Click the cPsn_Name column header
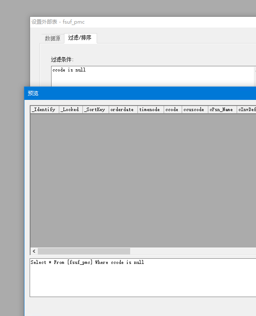Image resolution: width=256 pixels, height=316 pixels. (222, 110)
